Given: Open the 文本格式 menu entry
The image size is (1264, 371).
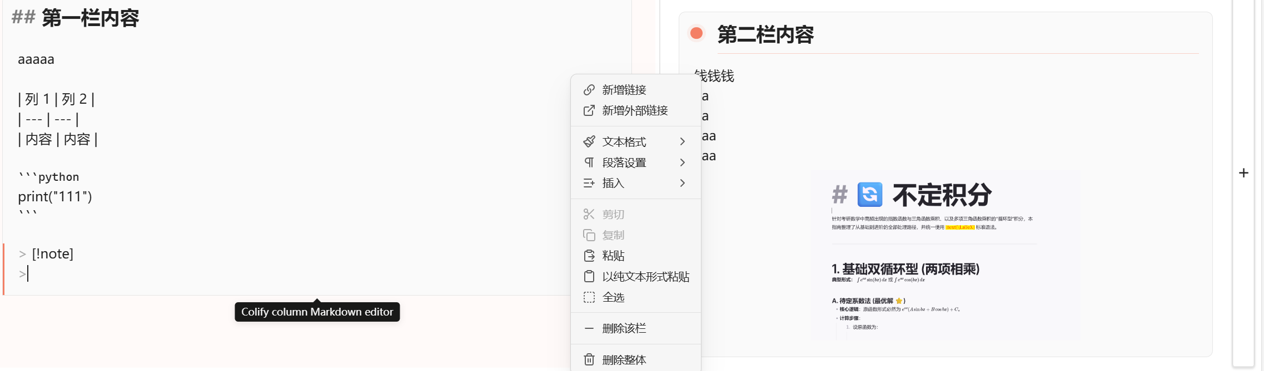Looking at the screenshot, I should (x=636, y=142).
